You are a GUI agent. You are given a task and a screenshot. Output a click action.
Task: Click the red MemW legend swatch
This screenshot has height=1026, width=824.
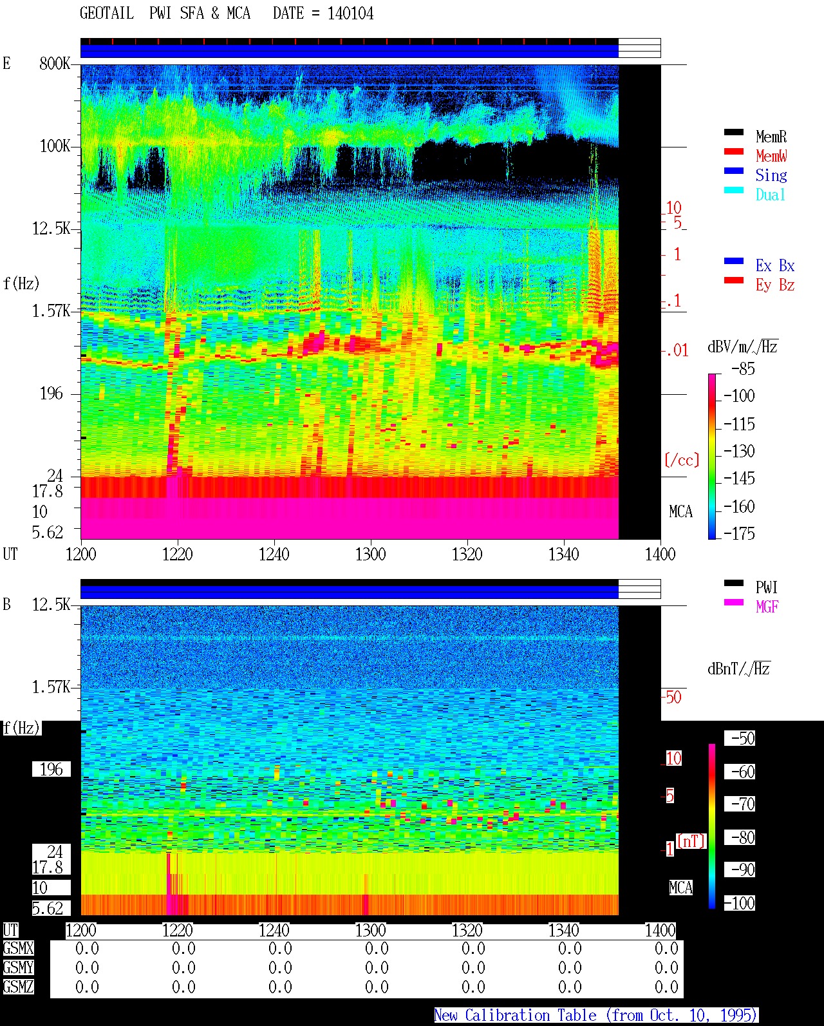(734, 152)
